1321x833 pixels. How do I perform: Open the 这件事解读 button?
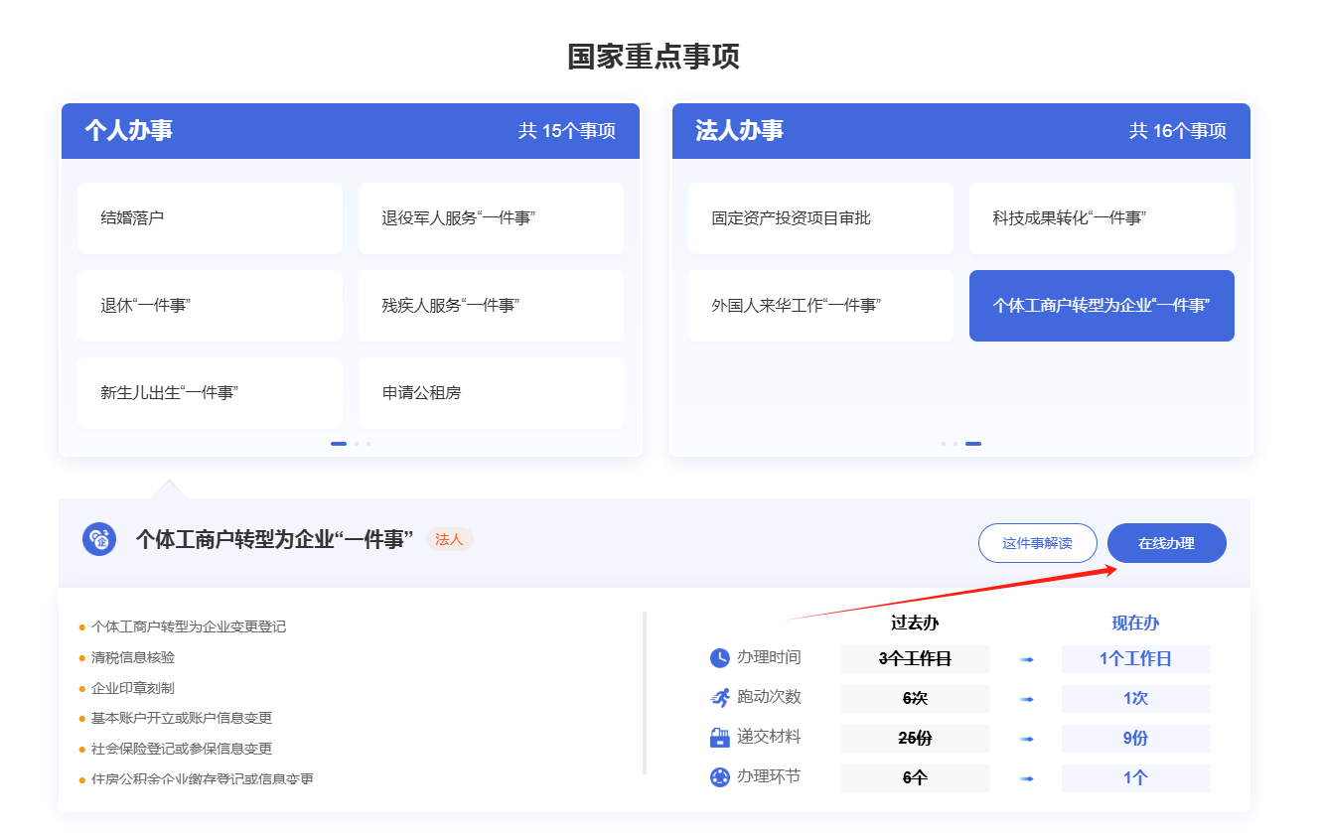[x=1037, y=543]
